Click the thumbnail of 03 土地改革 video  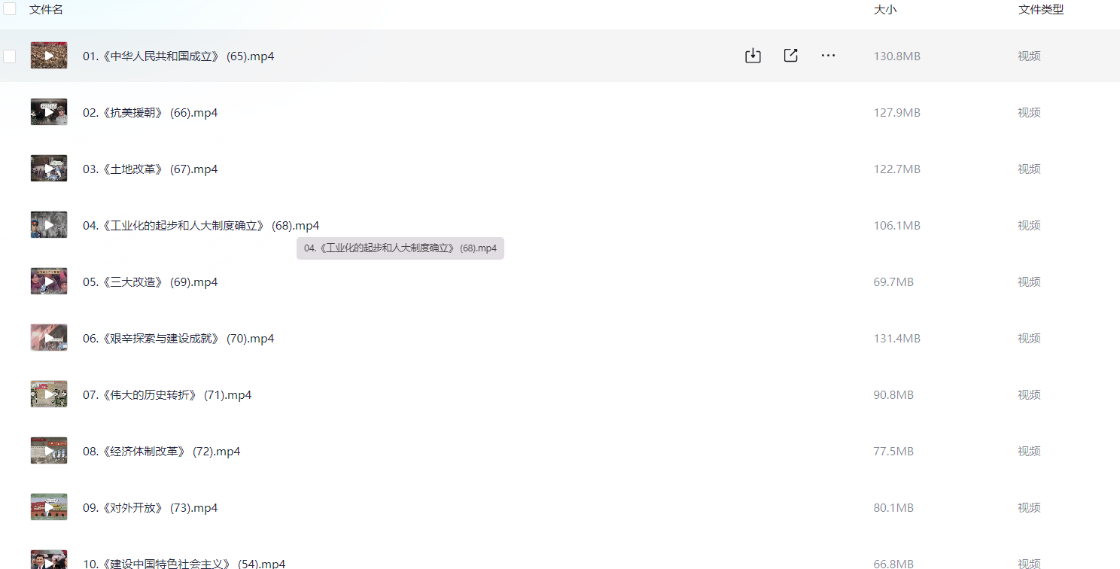(x=49, y=169)
